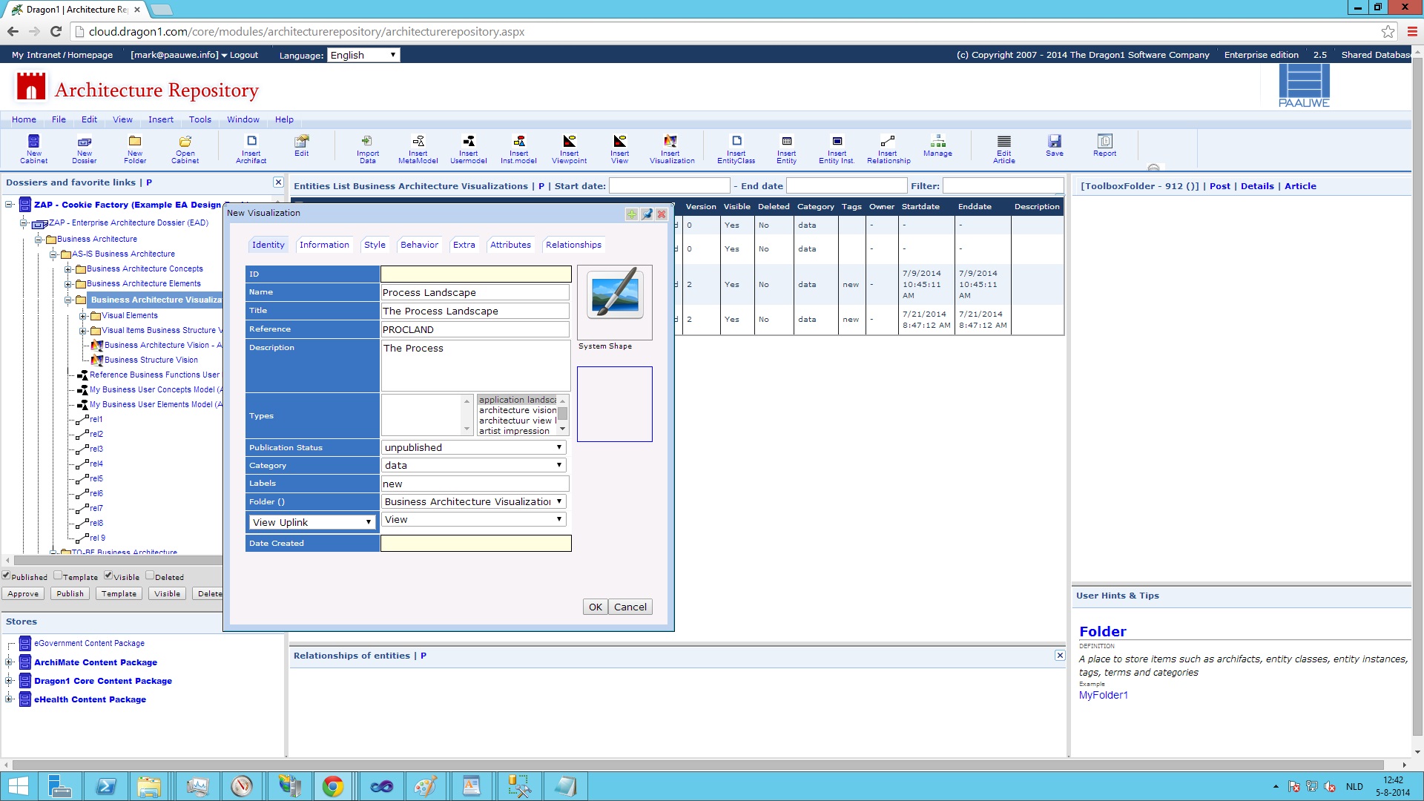The width and height of the screenshot is (1424, 801).
Task: Open the View Uplink dropdown
Action: (x=312, y=522)
